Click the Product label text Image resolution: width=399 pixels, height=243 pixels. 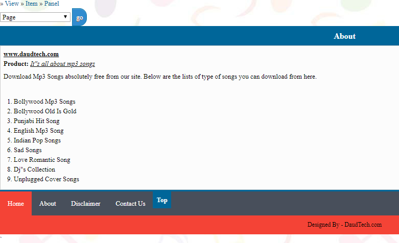[16, 64]
